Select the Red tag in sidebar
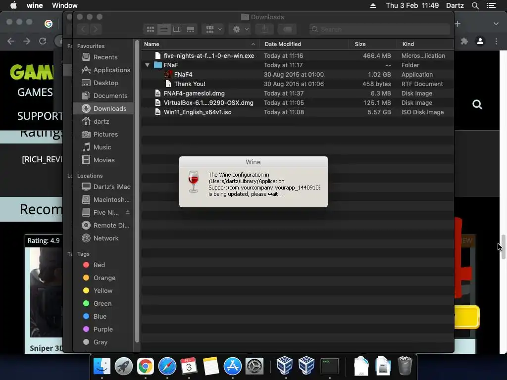507x380 pixels. tap(103, 265)
